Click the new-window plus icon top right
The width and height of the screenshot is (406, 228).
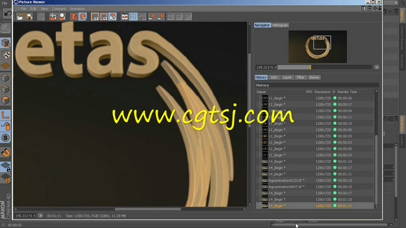tap(369, 8)
